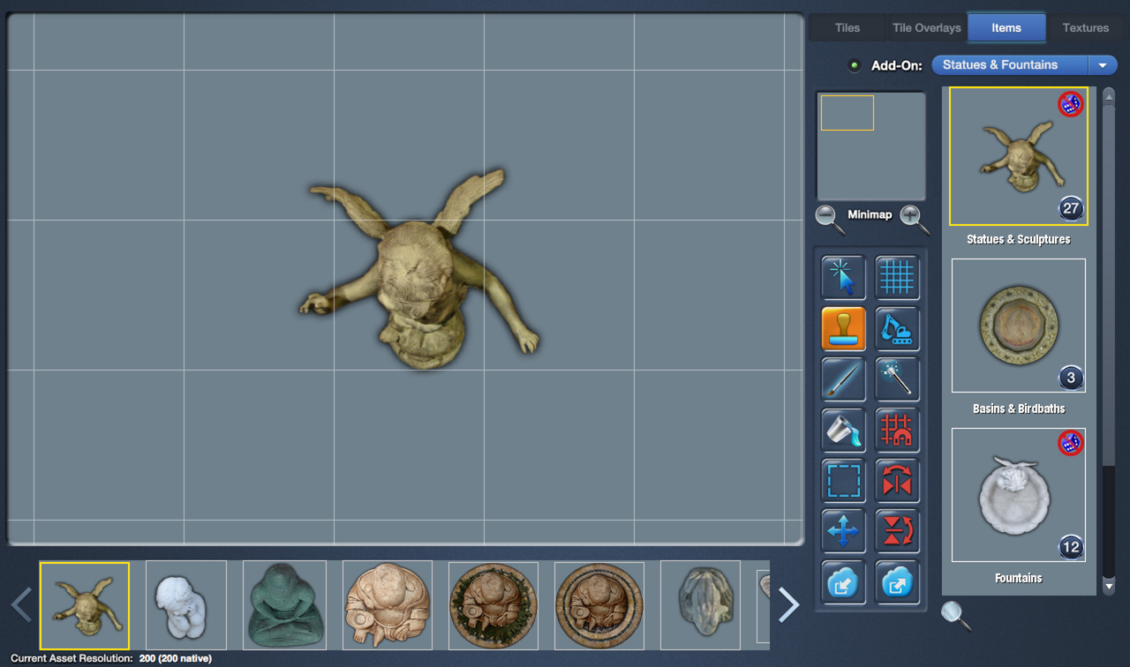Select the yellow winged cherub asset thumbnail
Screen dimensions: 1130x667
click(x=85, y=605)
